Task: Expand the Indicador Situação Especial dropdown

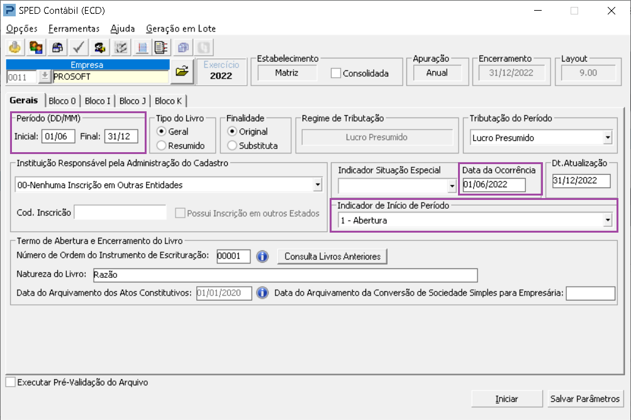Action: point(451,185)
